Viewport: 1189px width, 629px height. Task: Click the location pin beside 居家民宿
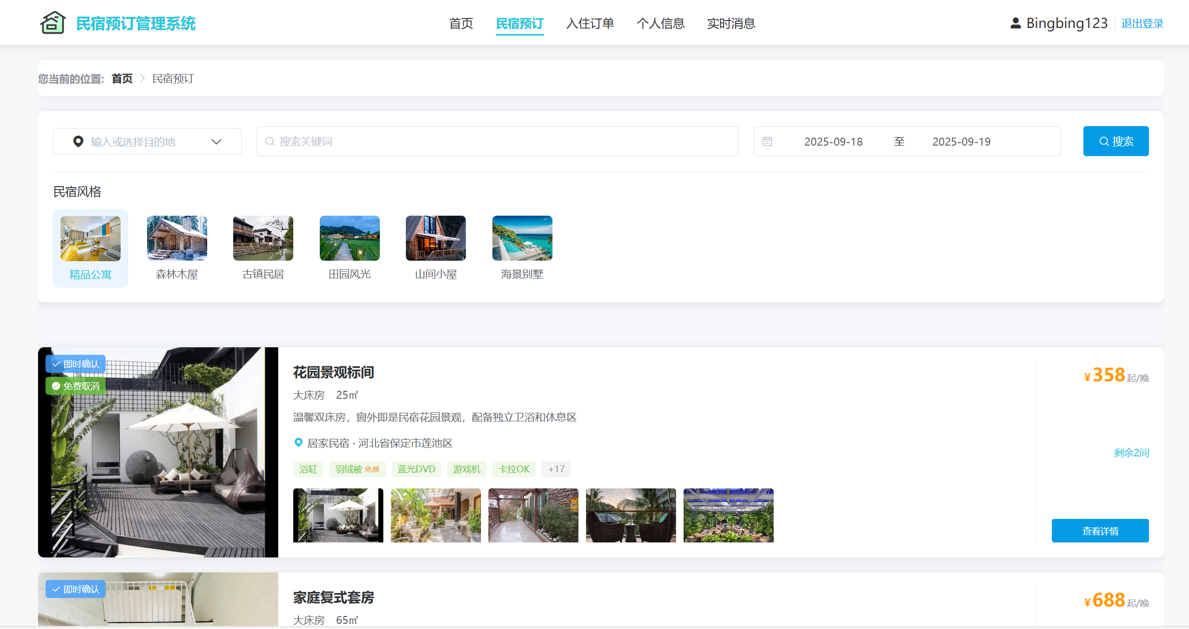pos(298,442)
